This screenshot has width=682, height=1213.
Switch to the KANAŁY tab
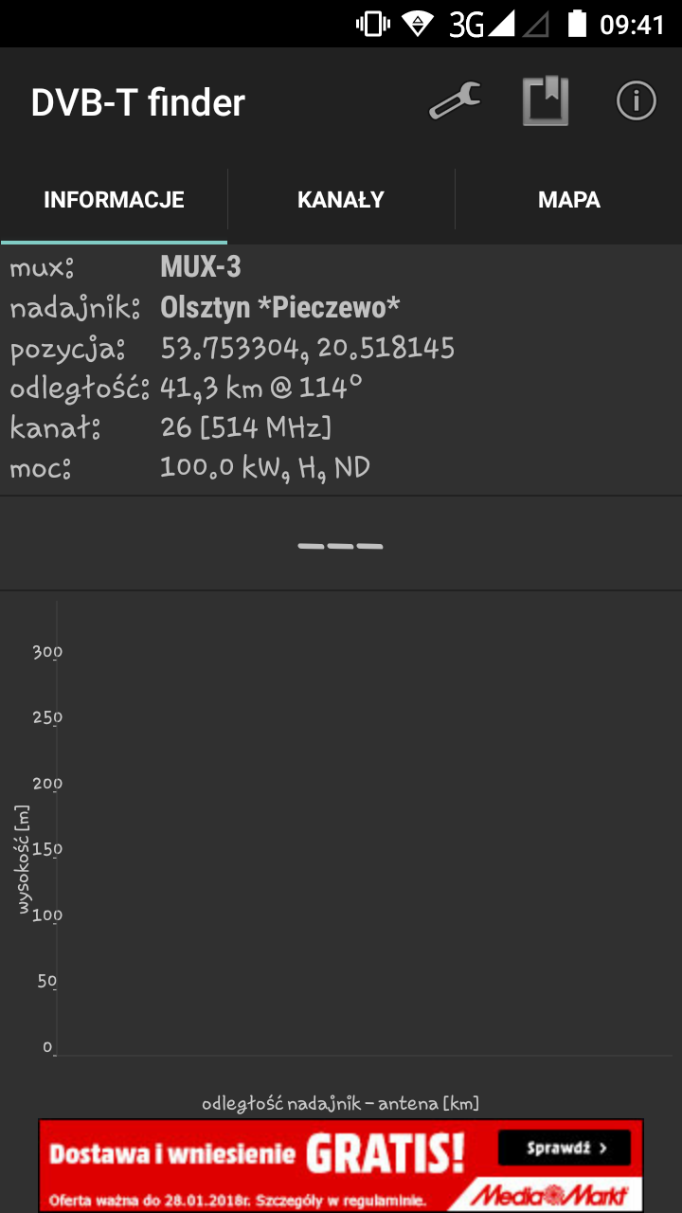coord(341,200)
